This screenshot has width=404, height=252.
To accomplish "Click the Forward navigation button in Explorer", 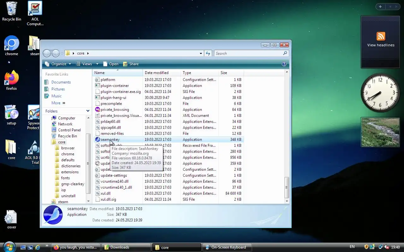I will coord(56,53).
